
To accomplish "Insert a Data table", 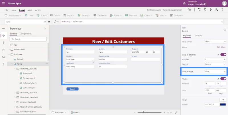I will pyautogui.click(x=100, y=15).
